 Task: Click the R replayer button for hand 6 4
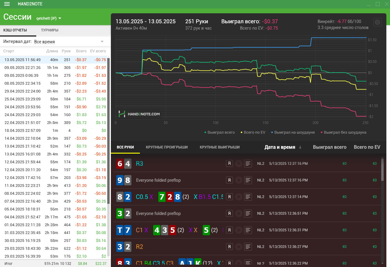click(x=229, y=164)
